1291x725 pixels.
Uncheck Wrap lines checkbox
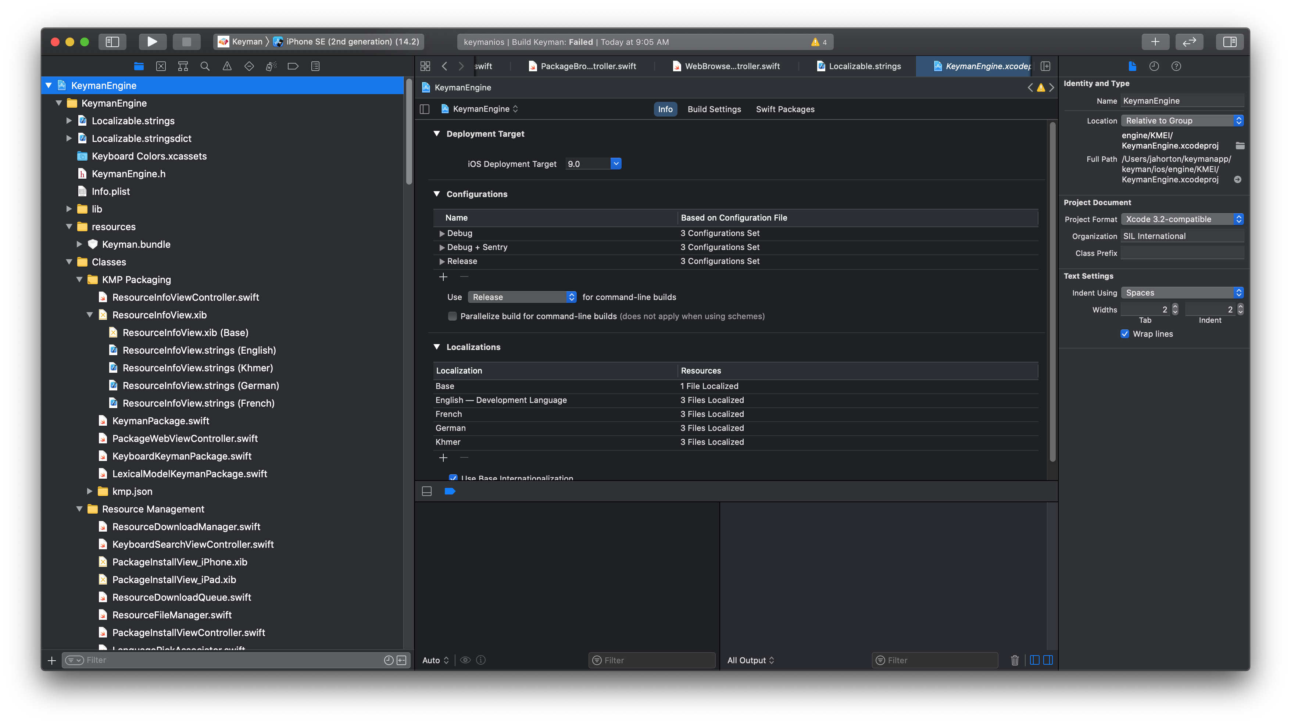[x=1124, y=334]
